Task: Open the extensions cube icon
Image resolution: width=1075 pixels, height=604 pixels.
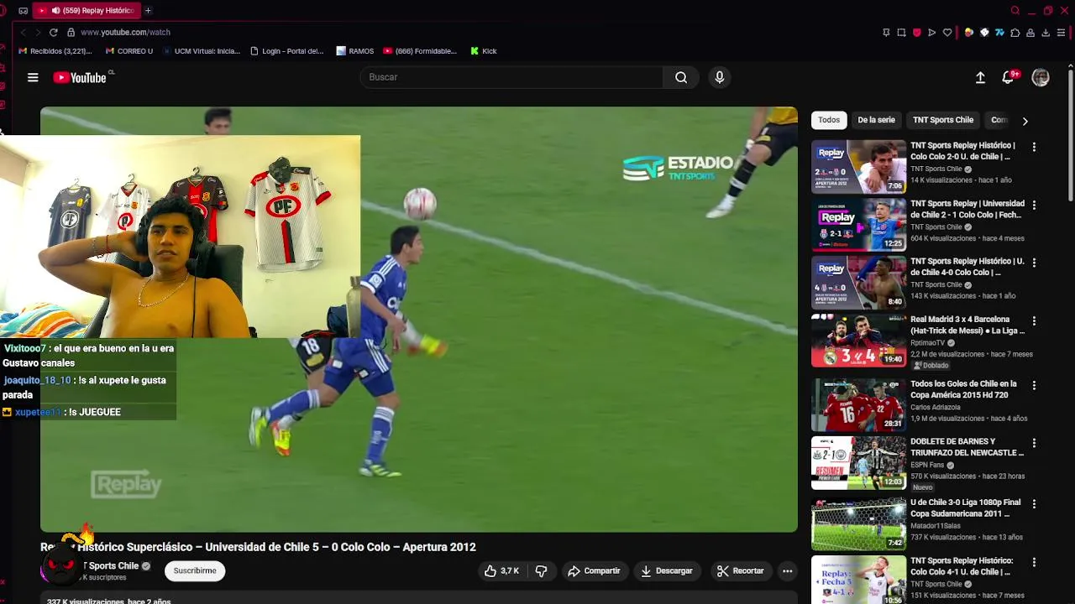Action: coord(1015,33)
